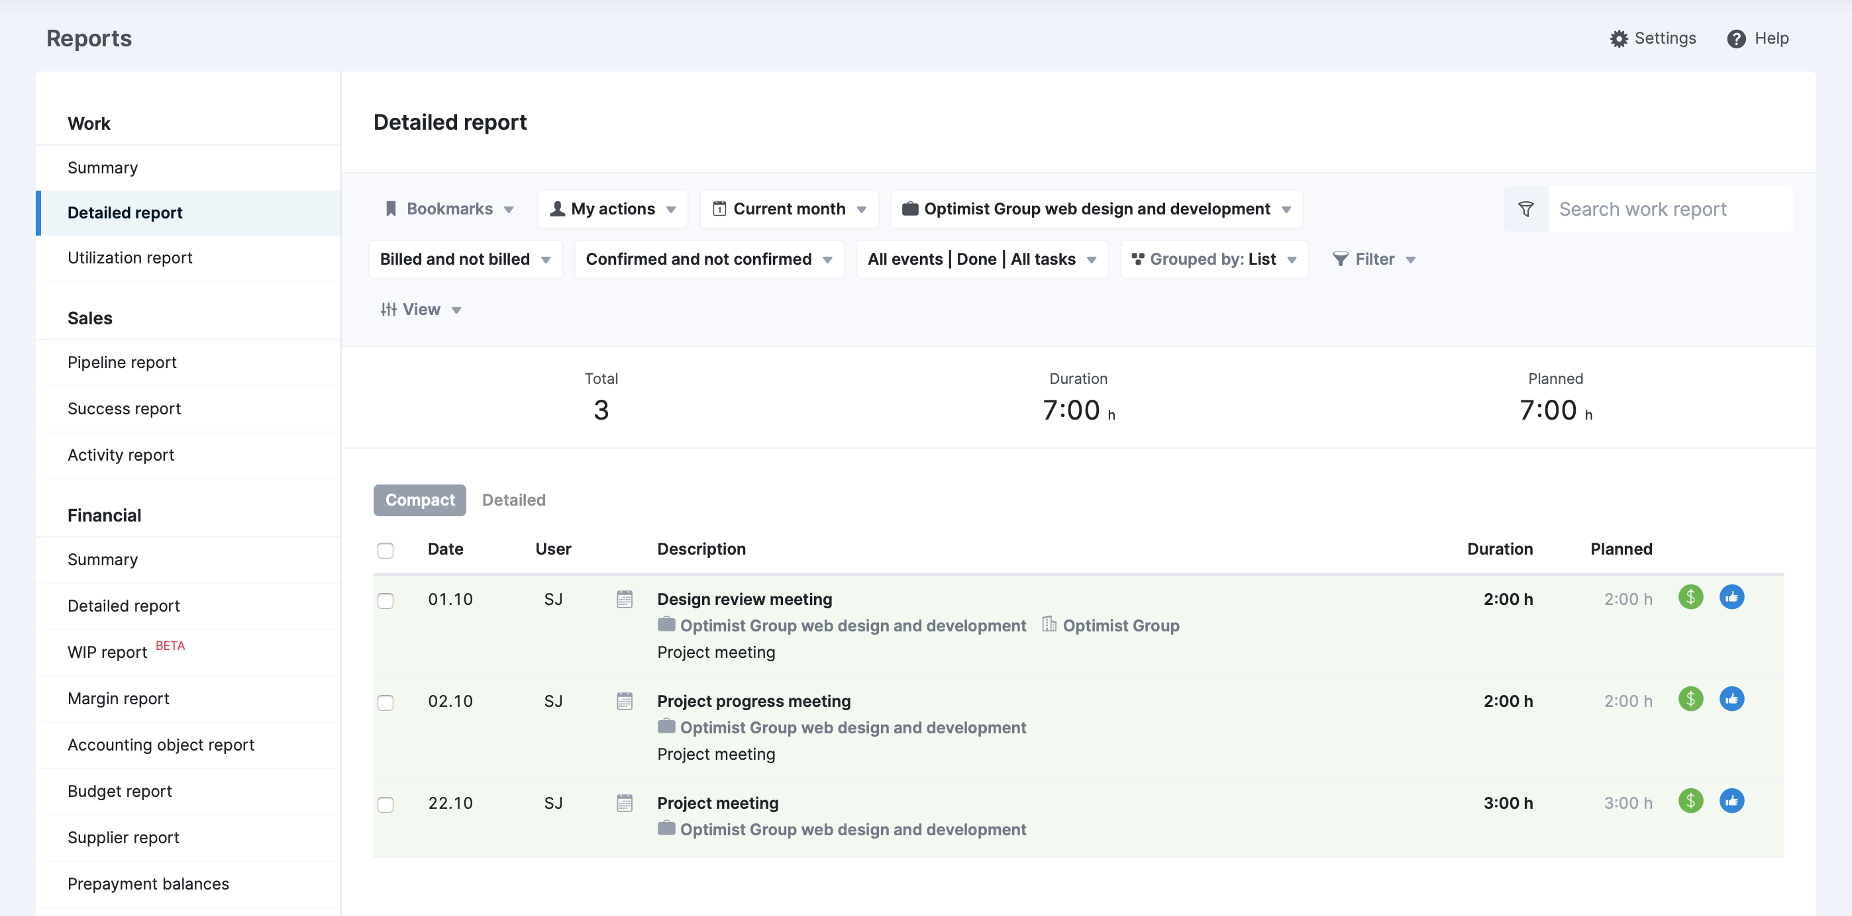Click briefcase icon under Project progress meeting
This screenshot has width=1852, height=916.
pyautogui.click(x=666, y=726)
